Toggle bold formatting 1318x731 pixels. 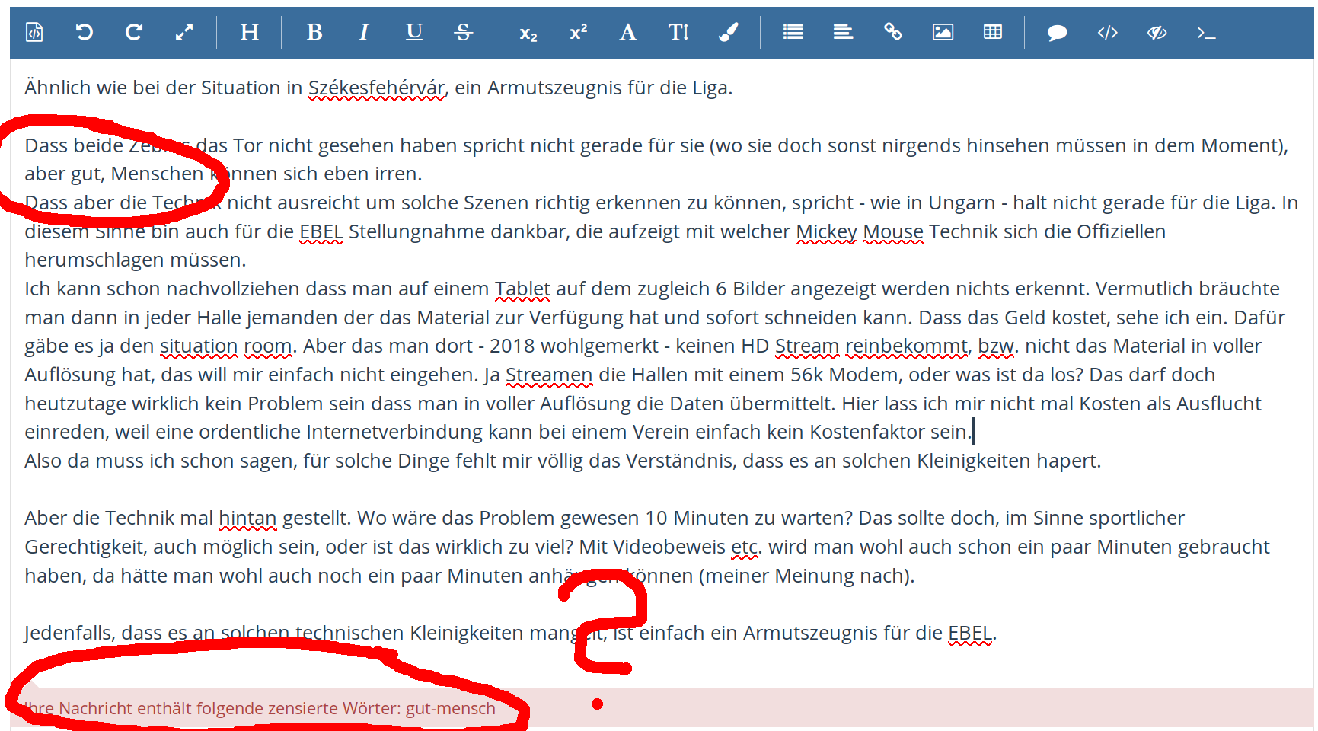(x=314, y=32)
